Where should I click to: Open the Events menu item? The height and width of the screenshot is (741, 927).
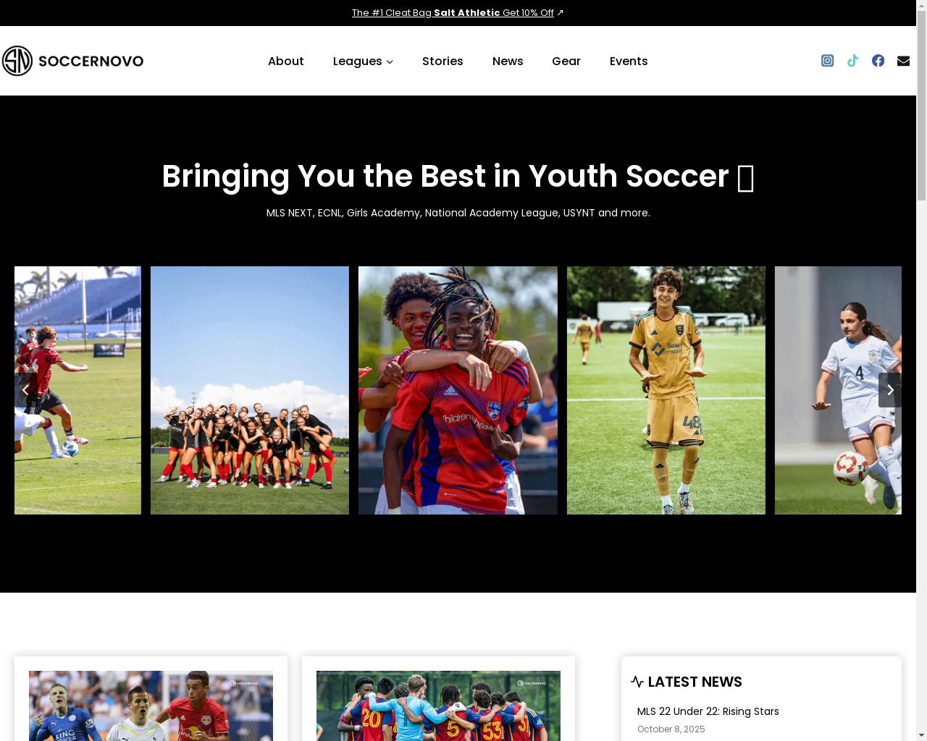pyautogui.click(x=629, y=62)
